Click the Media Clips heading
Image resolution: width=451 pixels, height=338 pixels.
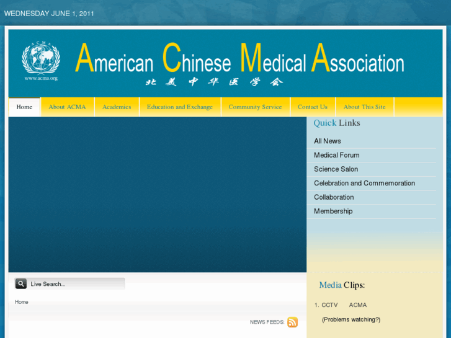[342, 285]
